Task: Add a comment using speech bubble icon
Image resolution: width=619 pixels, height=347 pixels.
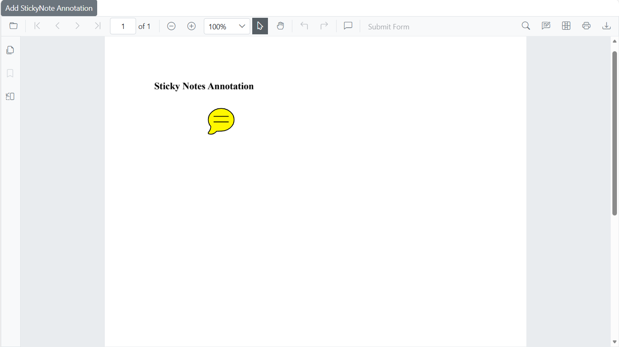Action: [348, 26]
